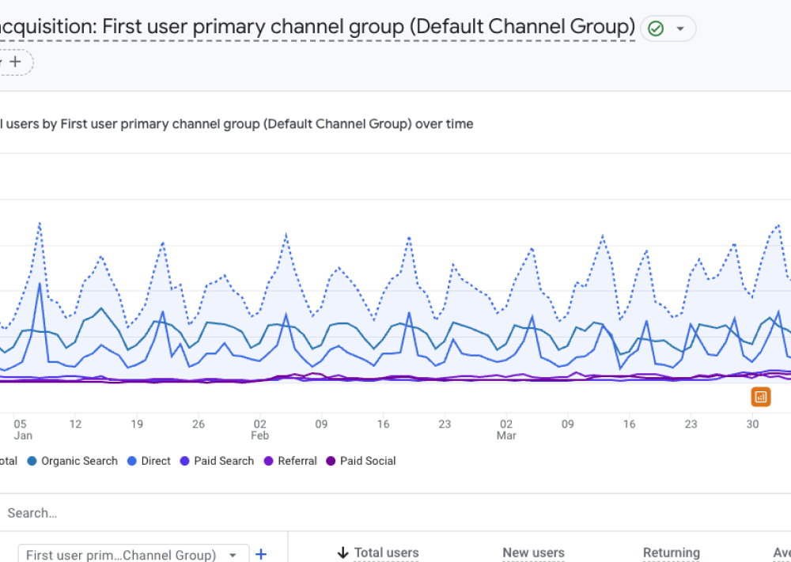Toggle the Referral series in legend

point(290,461)
